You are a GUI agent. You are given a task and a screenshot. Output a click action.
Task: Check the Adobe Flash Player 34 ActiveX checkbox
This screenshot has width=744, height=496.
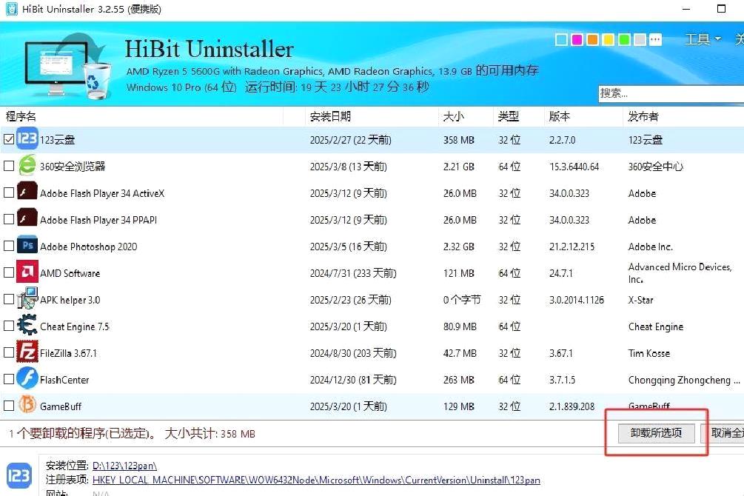9,192
